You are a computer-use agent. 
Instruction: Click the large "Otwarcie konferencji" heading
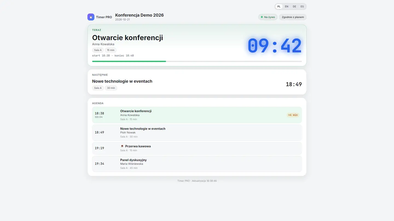point(128,37)
